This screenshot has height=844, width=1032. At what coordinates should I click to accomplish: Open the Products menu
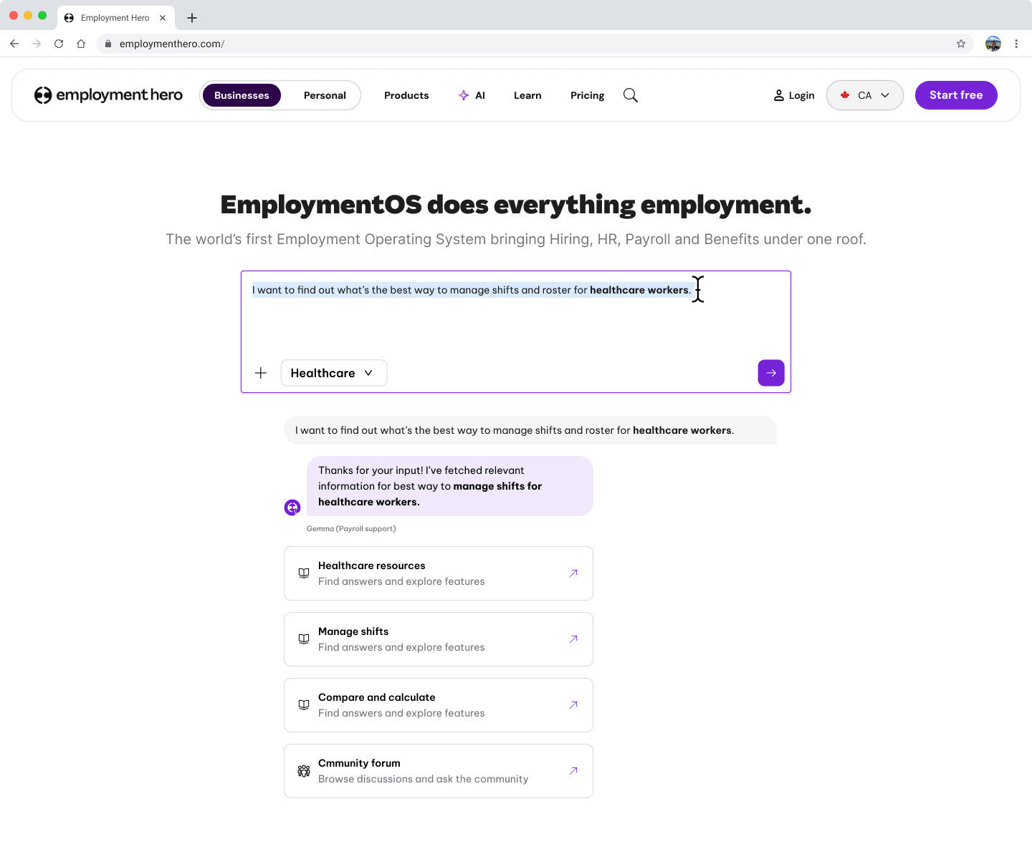click(x=406, y=95)
